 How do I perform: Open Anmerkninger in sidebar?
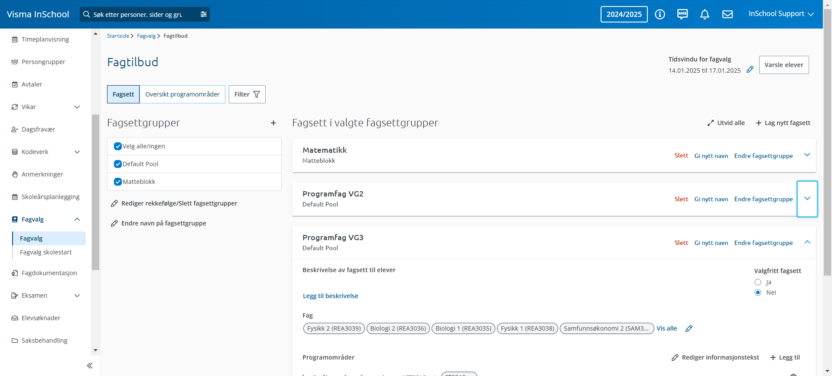coord(42,174)
